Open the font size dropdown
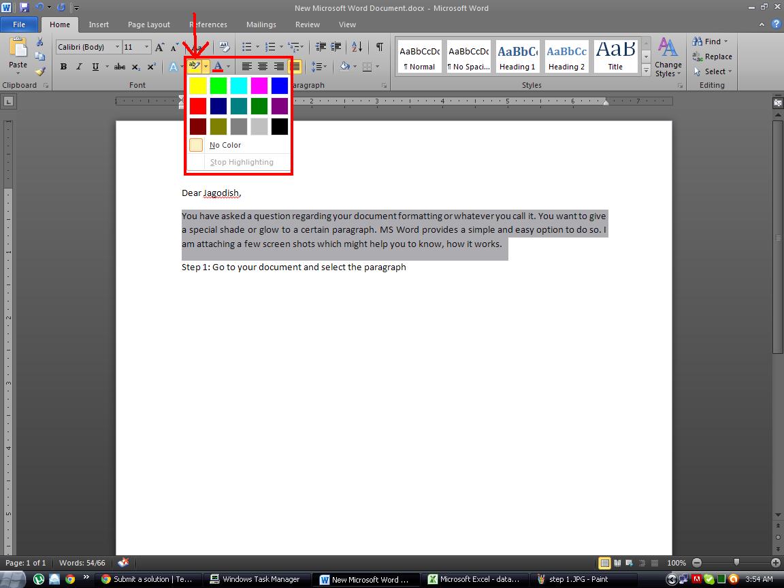Image resolution: width=784 pixels, height=588 pixels. pos(146,47)
